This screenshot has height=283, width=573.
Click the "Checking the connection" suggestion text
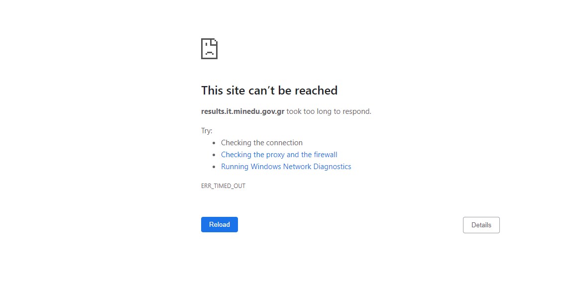click(262, 143)
